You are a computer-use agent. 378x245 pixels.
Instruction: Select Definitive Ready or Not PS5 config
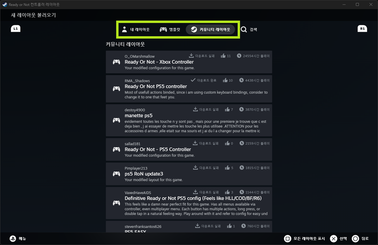(x=189, y=203)
